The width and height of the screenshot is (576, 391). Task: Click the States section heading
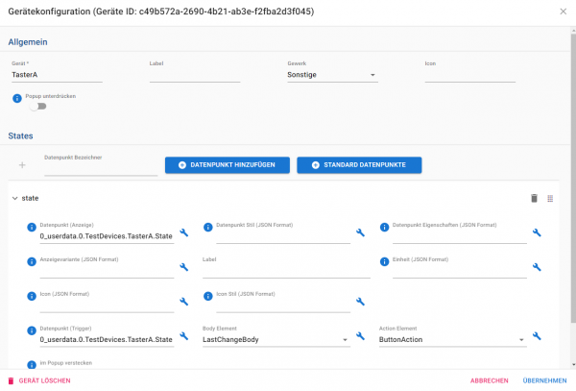20,136
